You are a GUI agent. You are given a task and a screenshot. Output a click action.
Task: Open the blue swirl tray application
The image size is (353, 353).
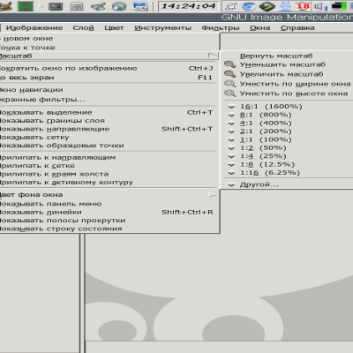[249, 6]
